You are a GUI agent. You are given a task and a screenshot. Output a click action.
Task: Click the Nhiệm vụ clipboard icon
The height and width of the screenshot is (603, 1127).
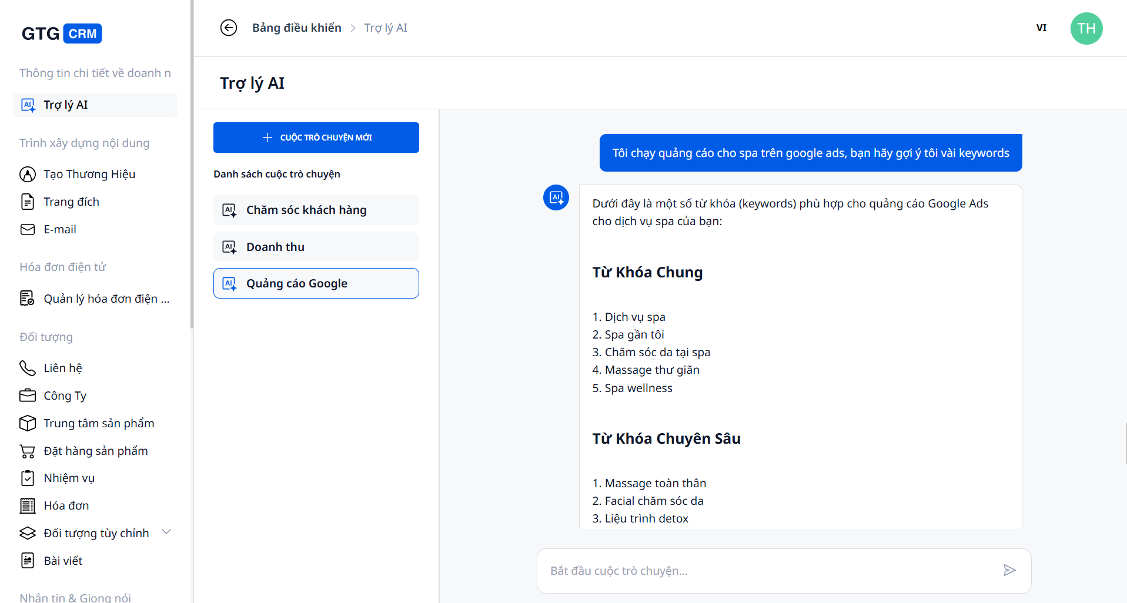click(x=28, y=478)
